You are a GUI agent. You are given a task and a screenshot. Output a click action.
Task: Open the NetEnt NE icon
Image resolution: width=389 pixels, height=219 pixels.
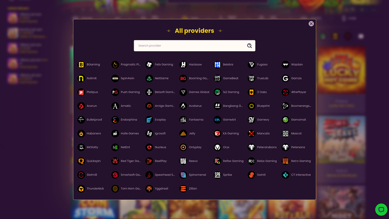(115, 147)
